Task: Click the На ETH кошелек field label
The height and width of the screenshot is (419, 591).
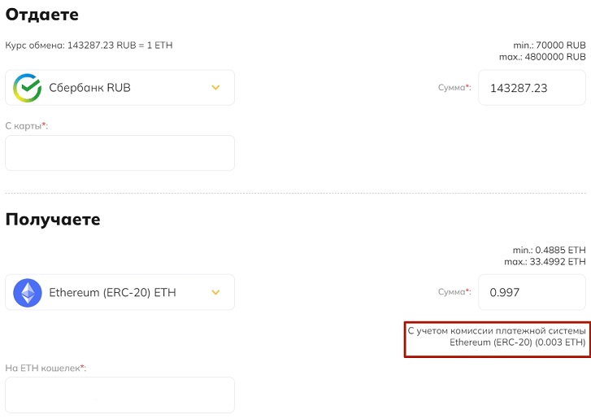Action: click(x=46, y=368)
